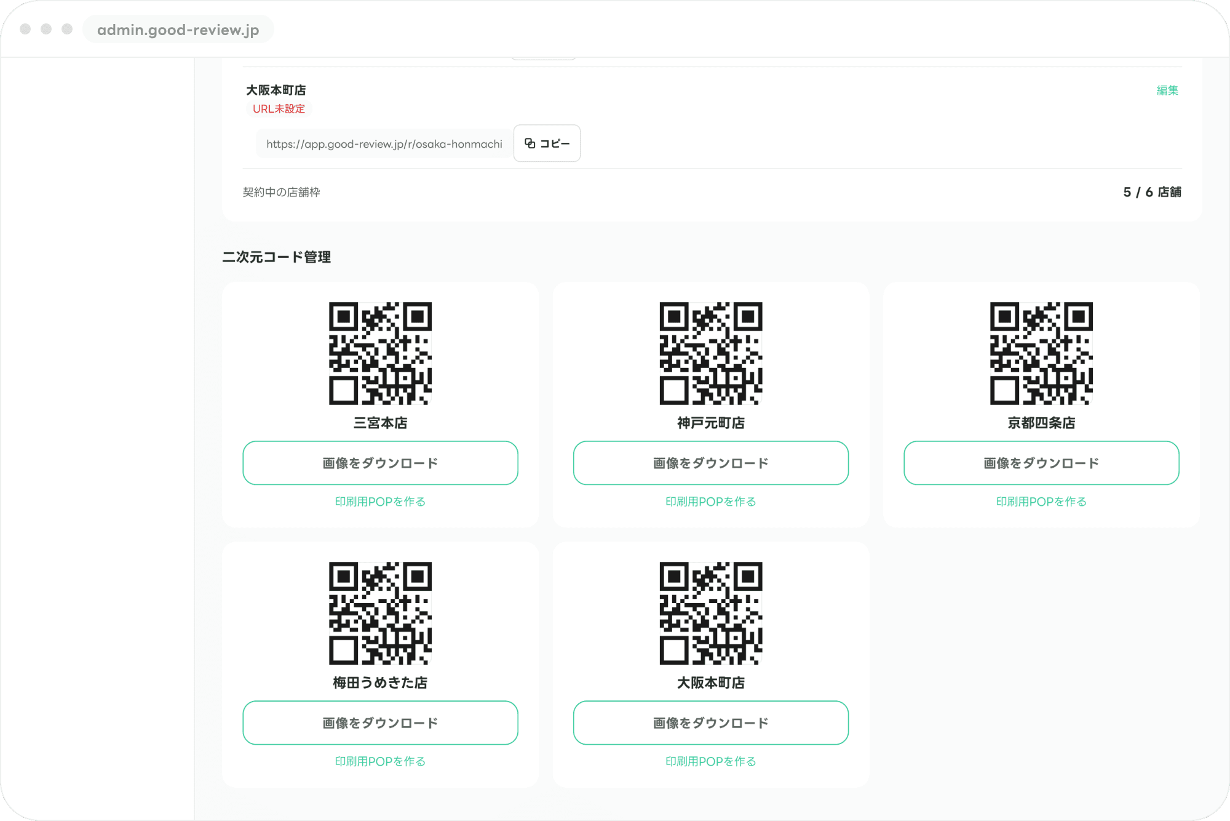Download the 梅田うめきた店 QR image
This screenshot has width=1230, height=821.
point(380,723)
